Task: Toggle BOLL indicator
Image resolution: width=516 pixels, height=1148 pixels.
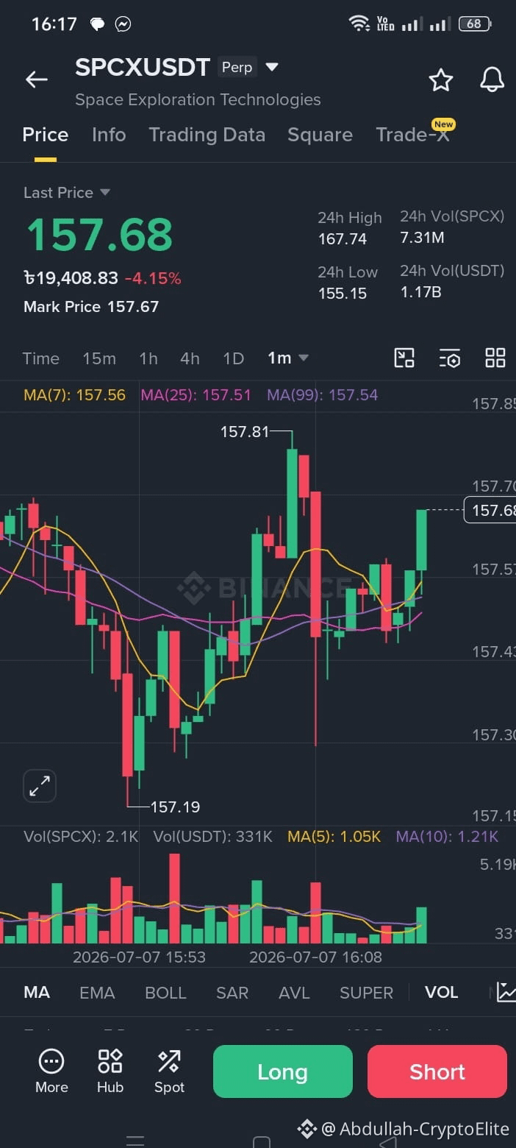Action: (165, 992)
